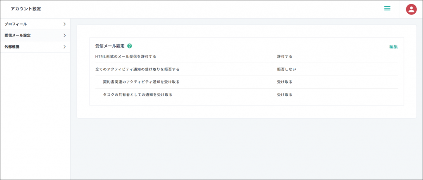The width and height of the screenshot is (423, 180).
Task: Click the chevron next to sidebar 受信メール設定
Action: (64, 36)
